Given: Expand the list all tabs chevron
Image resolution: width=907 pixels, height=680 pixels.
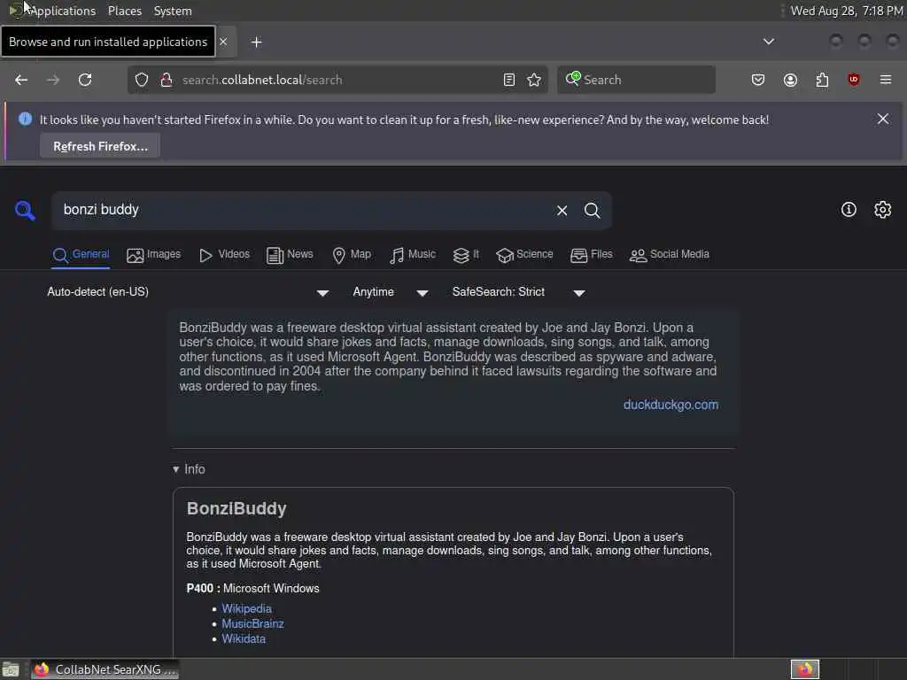Looking at the screenshot, I should coord(768,42).
